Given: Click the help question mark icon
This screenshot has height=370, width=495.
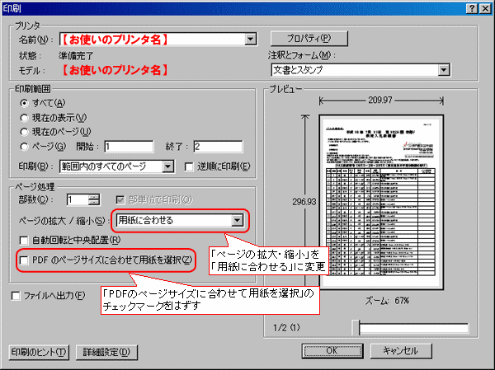Looking at the screenshot, I should tap(472, 8).
